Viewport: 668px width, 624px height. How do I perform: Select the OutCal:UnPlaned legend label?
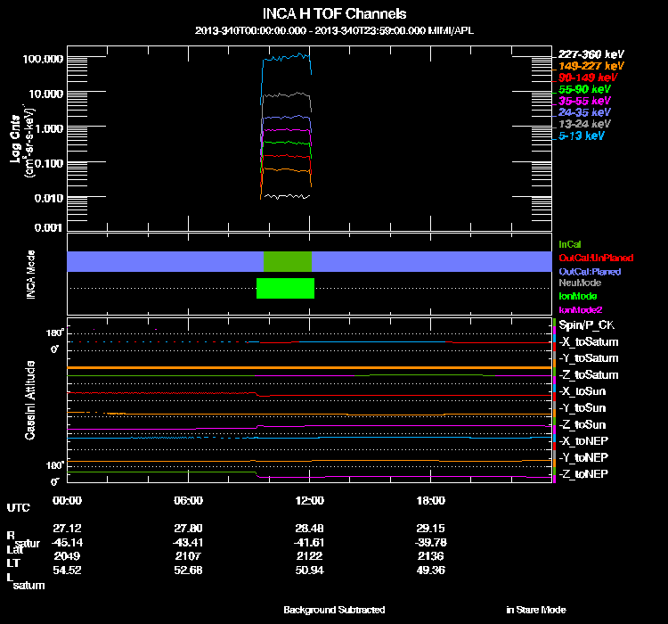pos(590,258)
